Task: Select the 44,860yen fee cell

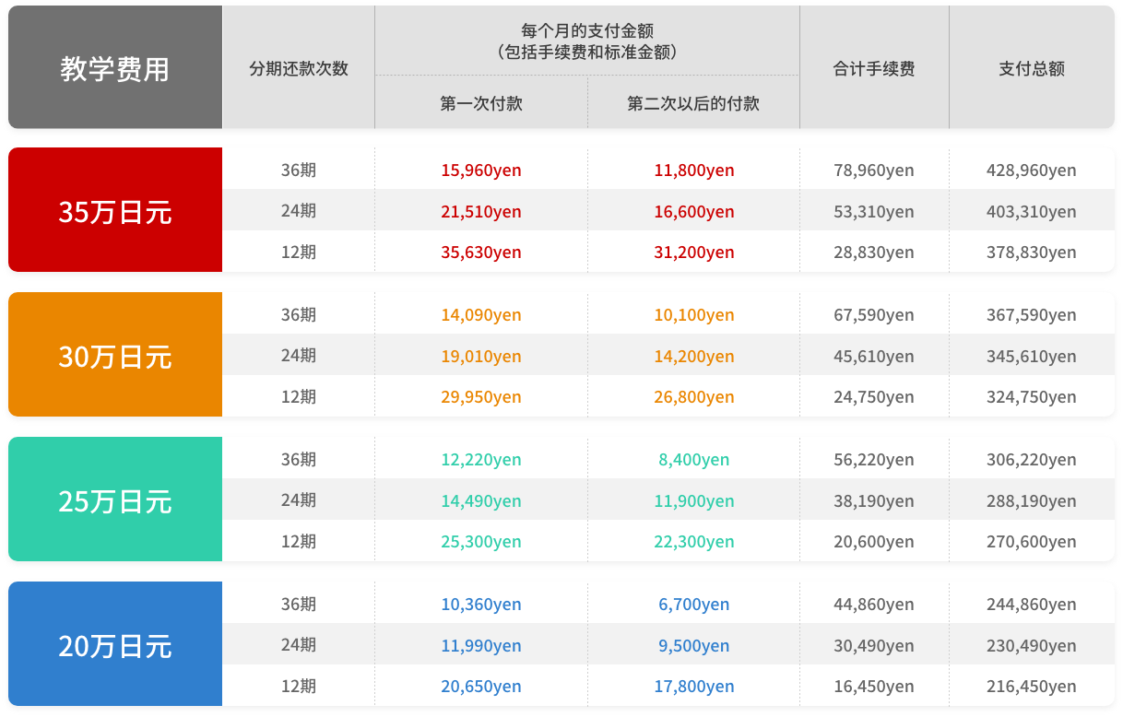Action: (874, 605)
